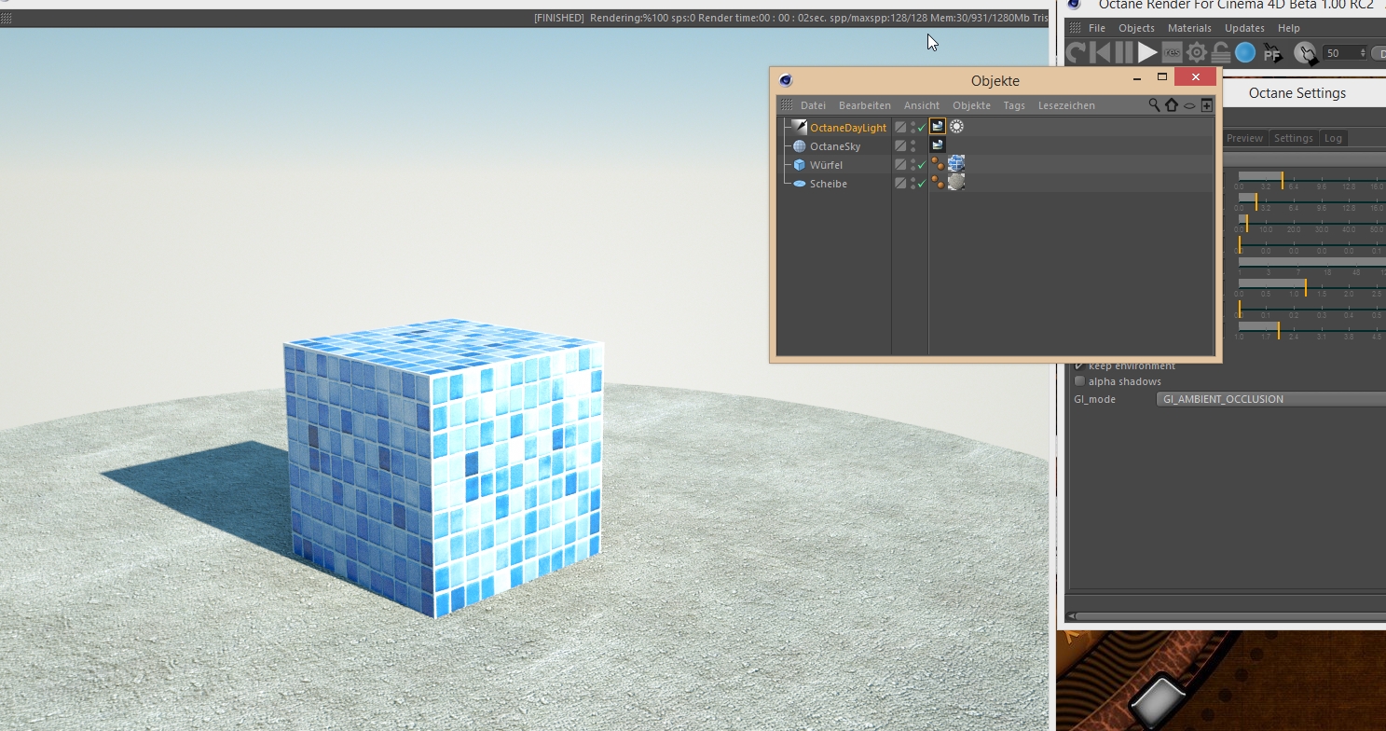Select the orange-dots tag on Würfel

pyautogui.click(x=938, y=164)
